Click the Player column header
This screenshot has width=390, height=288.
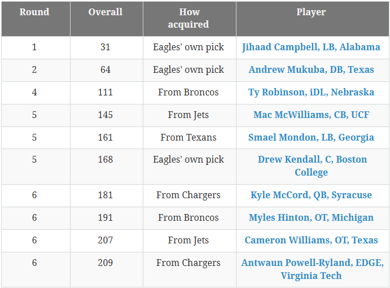click(311, 12)
